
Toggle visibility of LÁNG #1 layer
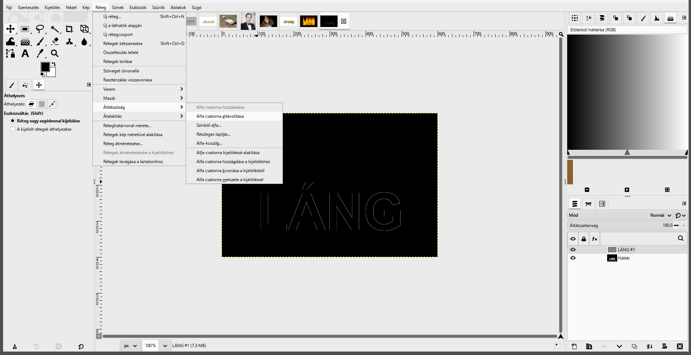tap(573, 250)
